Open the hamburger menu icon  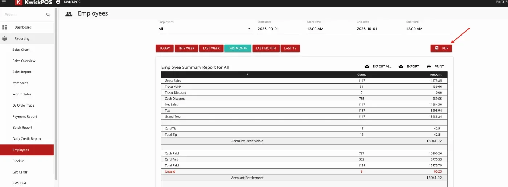coord(4,2)
